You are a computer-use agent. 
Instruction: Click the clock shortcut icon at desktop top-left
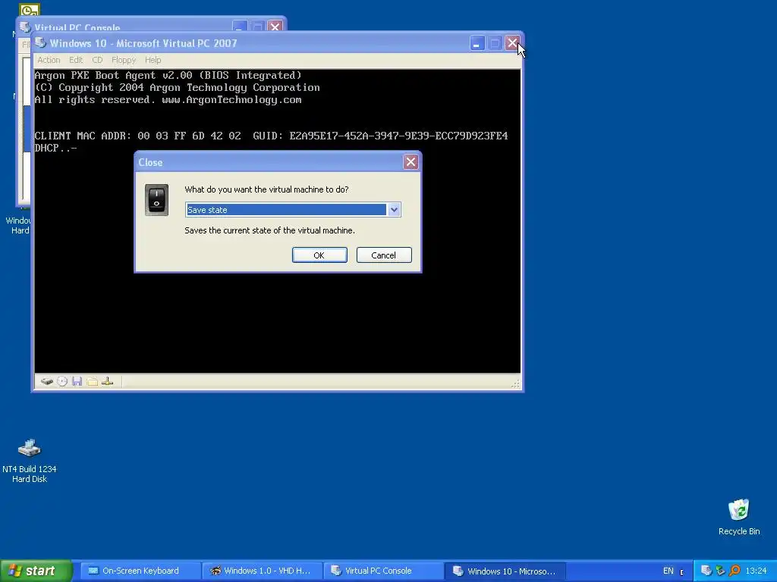point(30,10)
